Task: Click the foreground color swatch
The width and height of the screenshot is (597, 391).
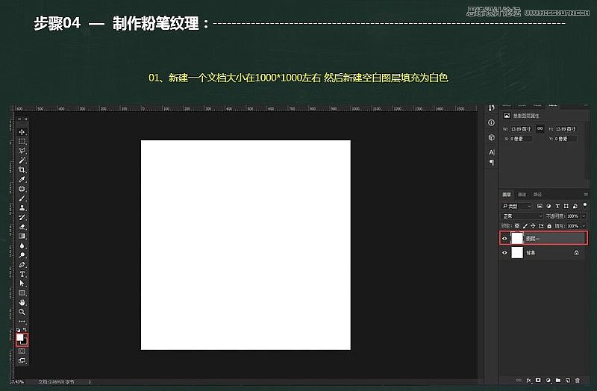Action: tap(20, 338)
